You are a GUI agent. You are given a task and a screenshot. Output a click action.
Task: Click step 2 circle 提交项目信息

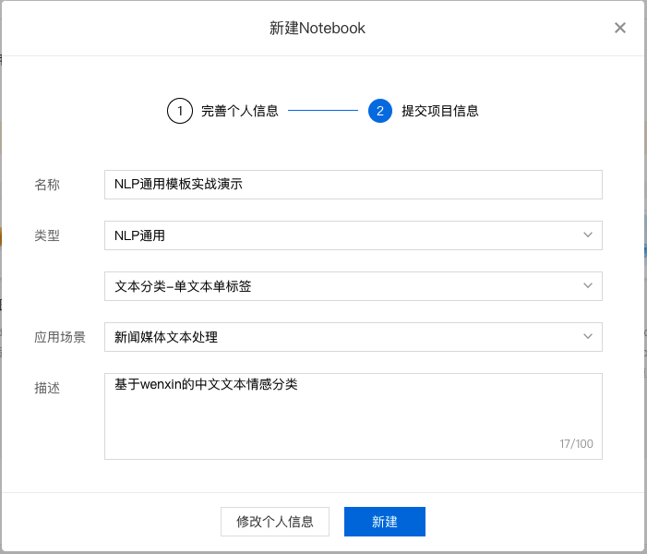[x=380, y=111]
